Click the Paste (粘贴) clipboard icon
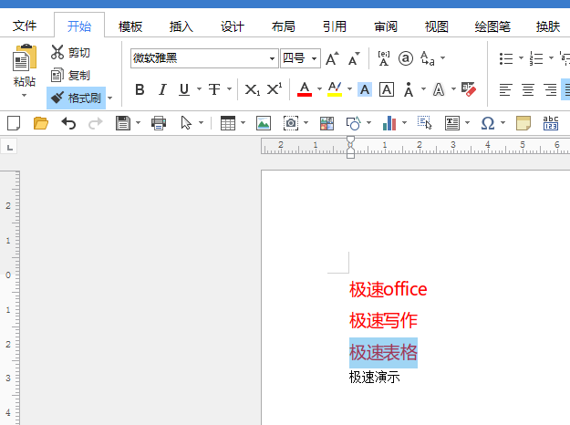The height and width of the screenshot is (425, 570). [25, 57]
